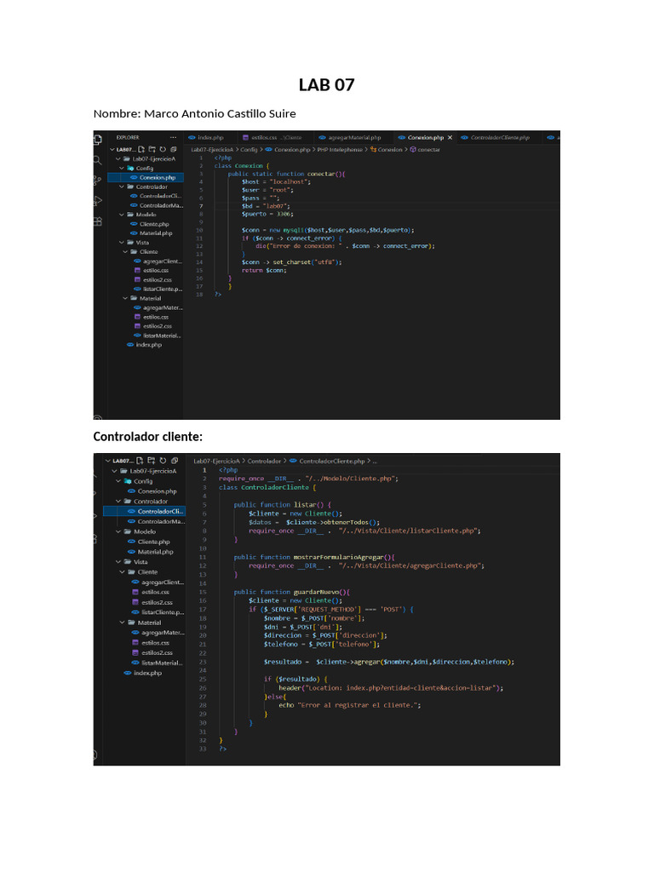Click Config folder gear icon in ControladorCliente screenshot

pos(128,481)
